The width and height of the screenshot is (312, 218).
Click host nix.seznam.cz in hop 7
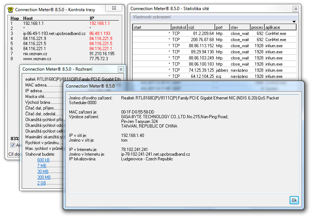(x=35, y=54)
